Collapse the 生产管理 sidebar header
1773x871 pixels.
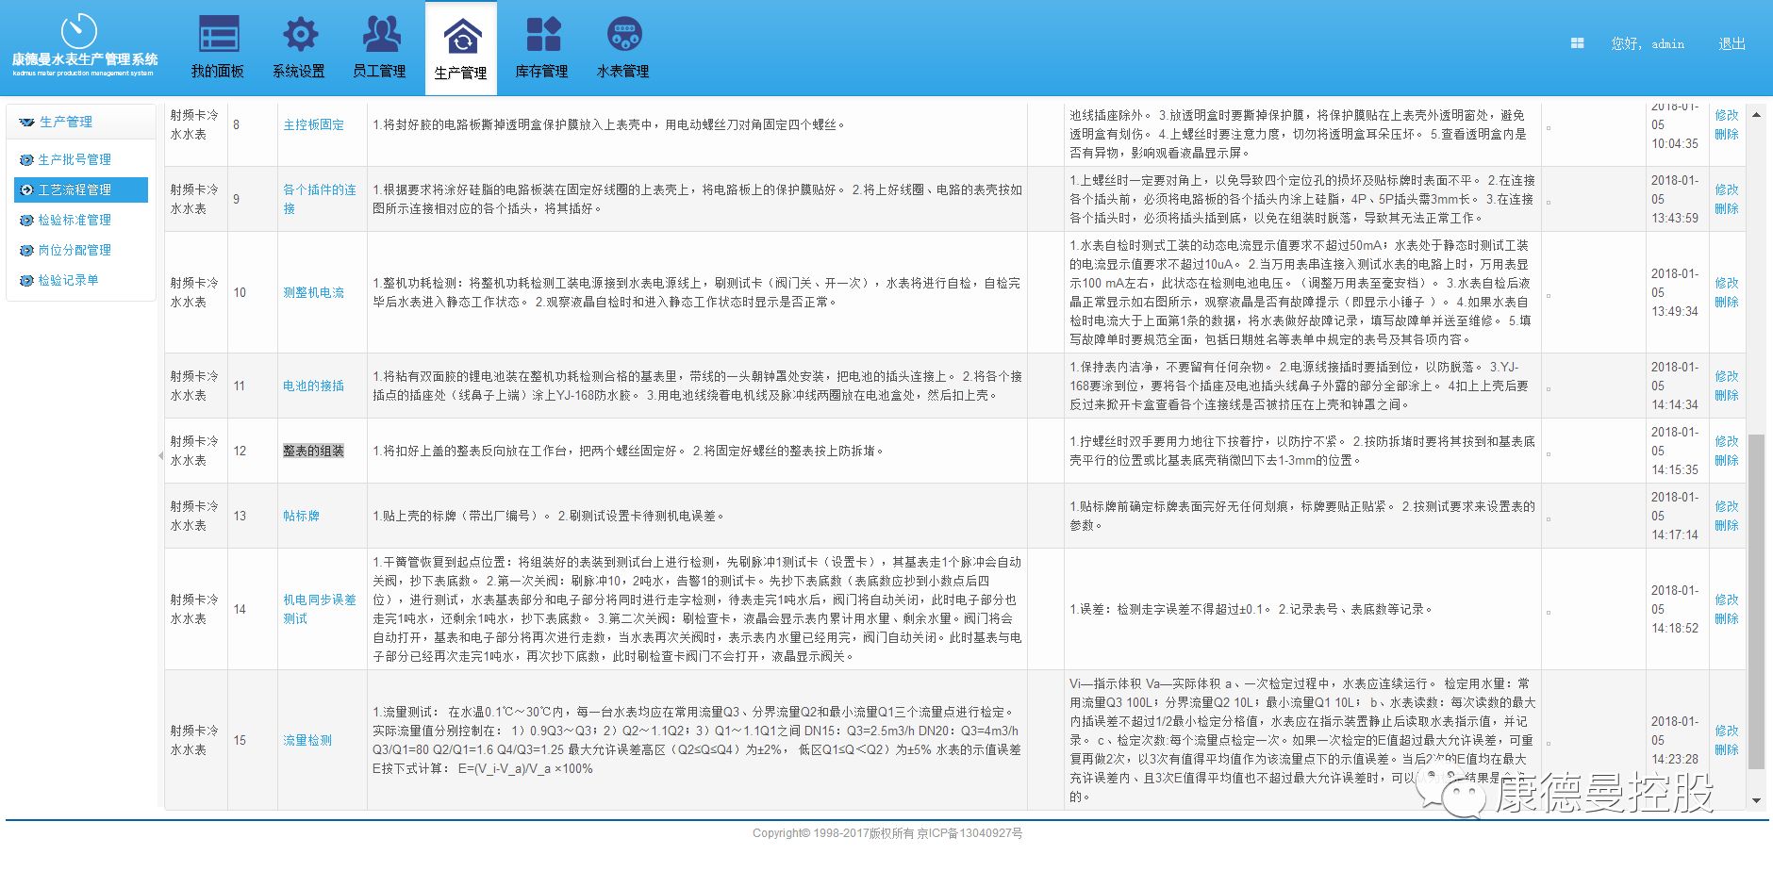coord(81,122)
